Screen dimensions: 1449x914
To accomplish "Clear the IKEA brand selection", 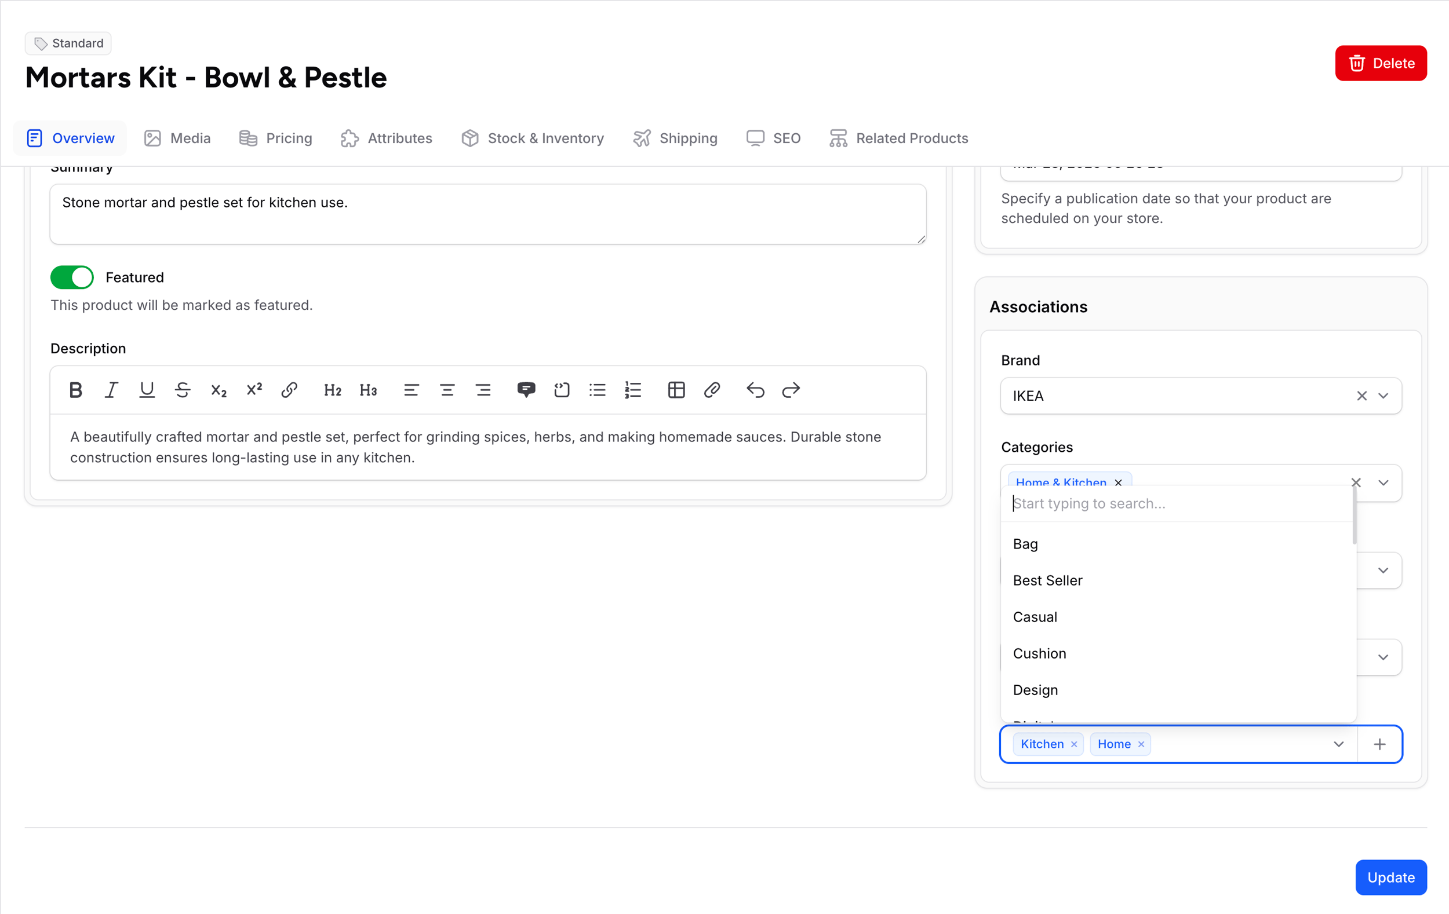I will [x=1361, y=396].
